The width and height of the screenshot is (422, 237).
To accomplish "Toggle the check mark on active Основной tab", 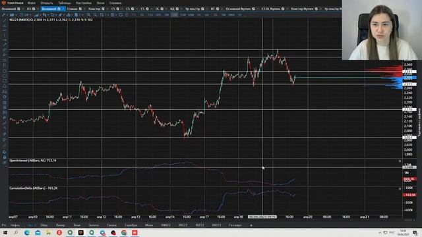I will (x=59, y=9).
